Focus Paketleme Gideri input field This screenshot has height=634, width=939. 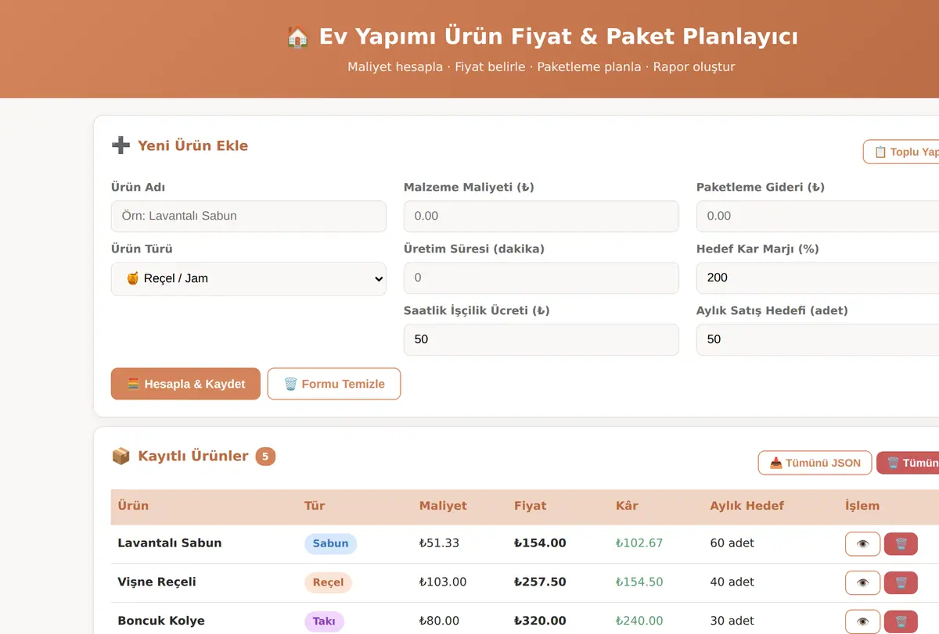[x=818, y=216]
